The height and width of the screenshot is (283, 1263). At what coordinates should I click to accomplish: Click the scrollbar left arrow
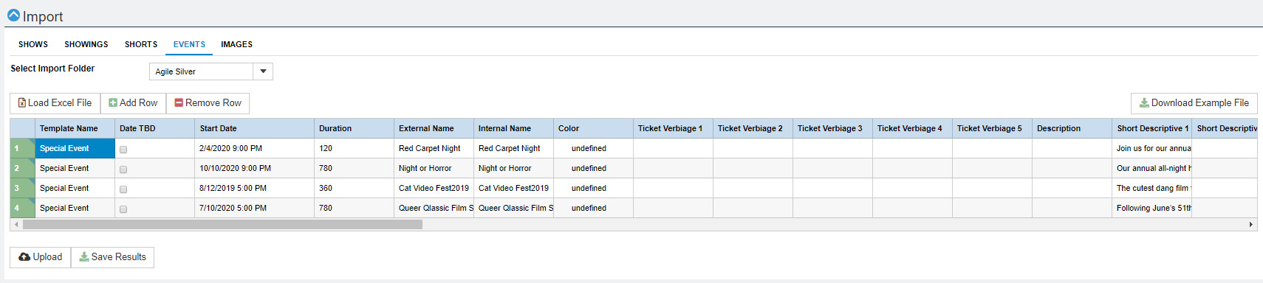click(x=16, y=224)
